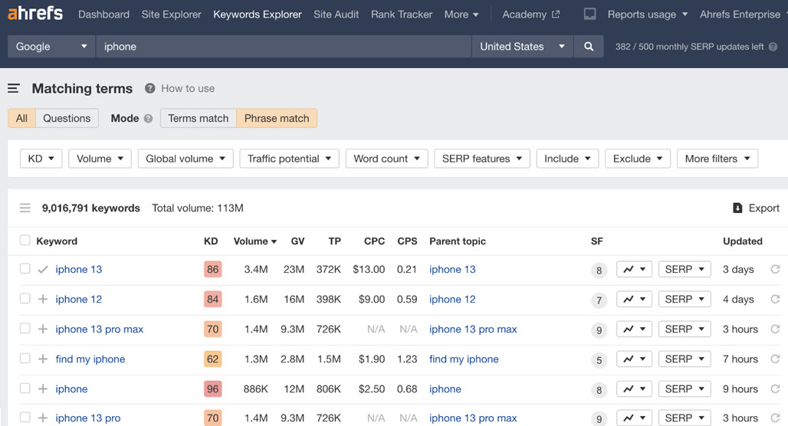Add iphone 12 to list with plus icon
Image resolution: width=788 pixels, height=426 pixels.
tap(43, 300)
